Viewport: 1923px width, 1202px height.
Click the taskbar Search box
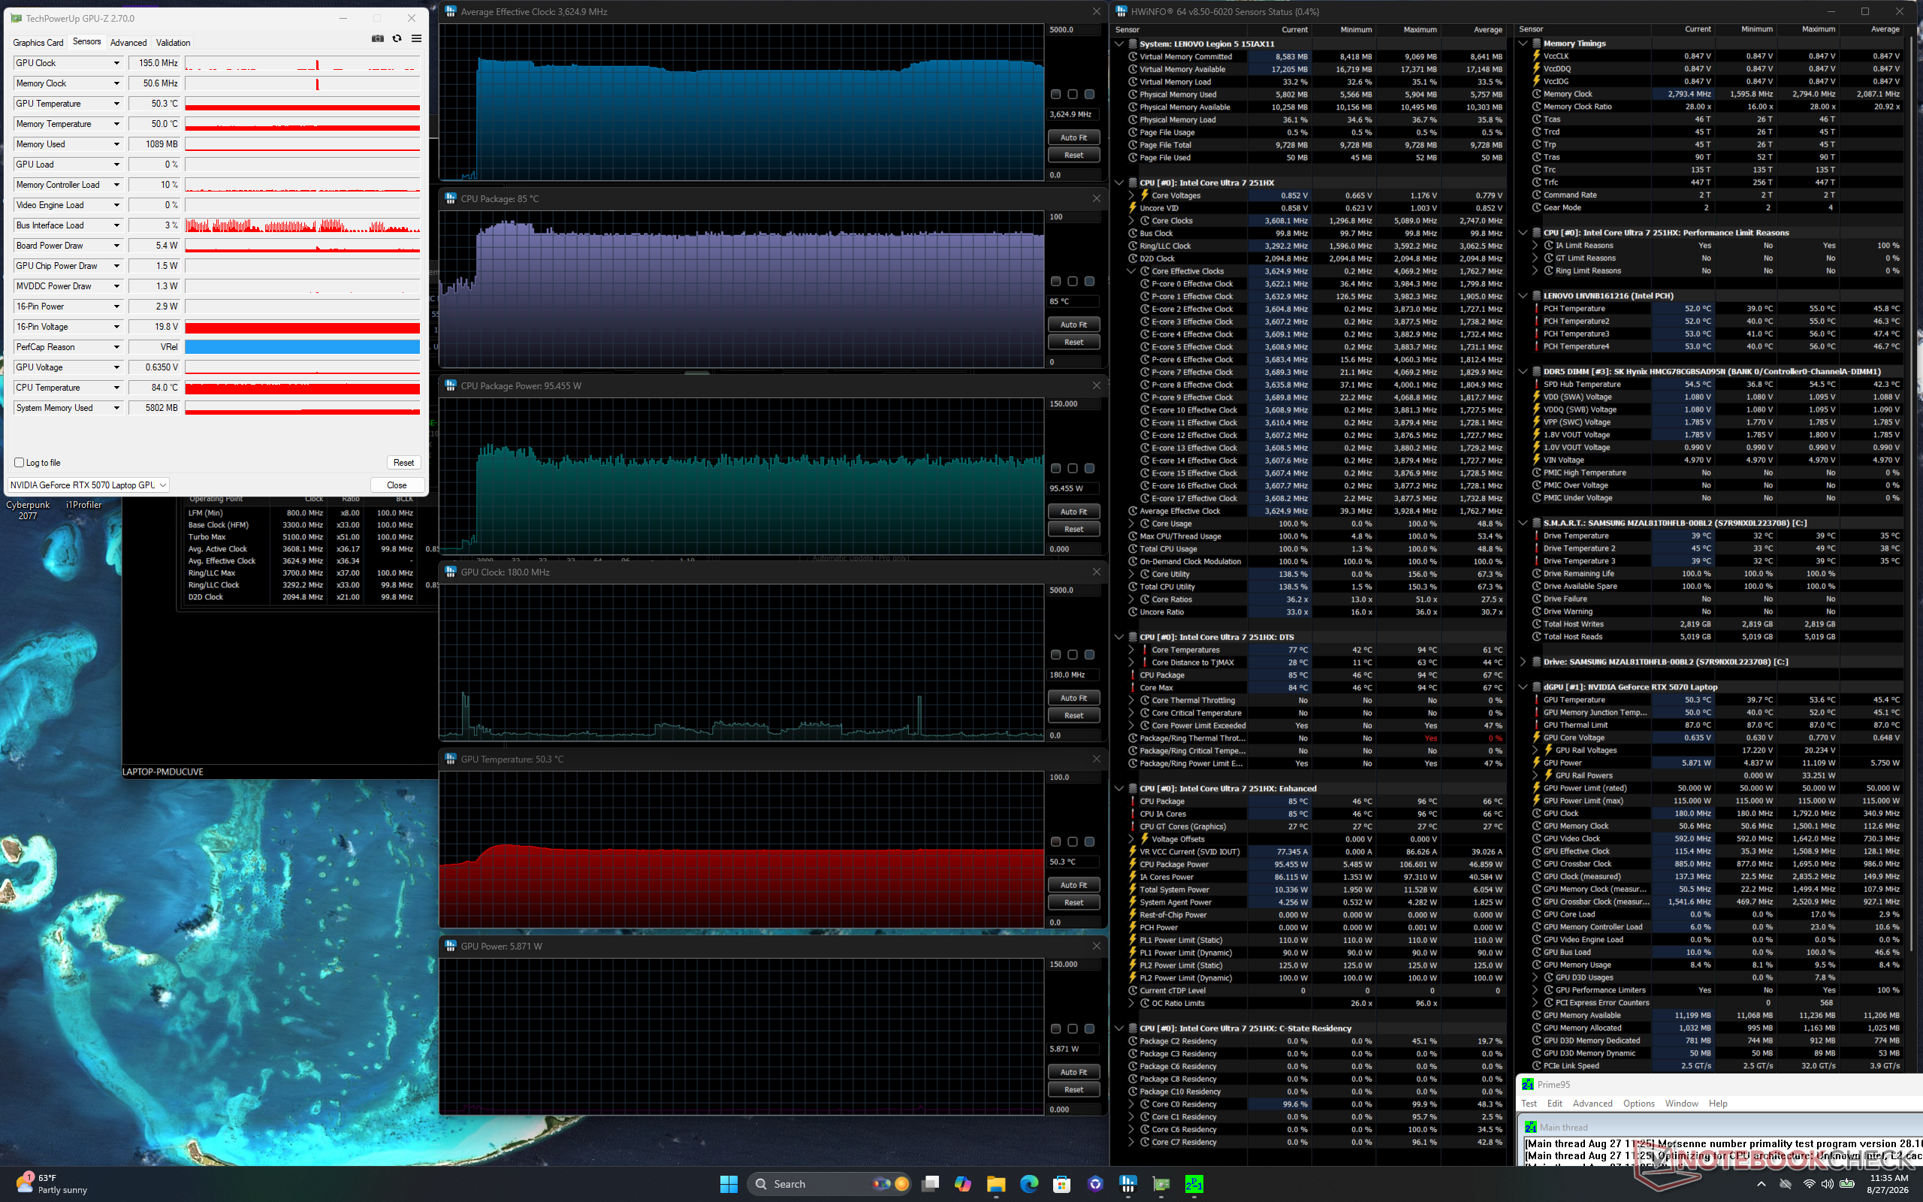coord(830,1184)
